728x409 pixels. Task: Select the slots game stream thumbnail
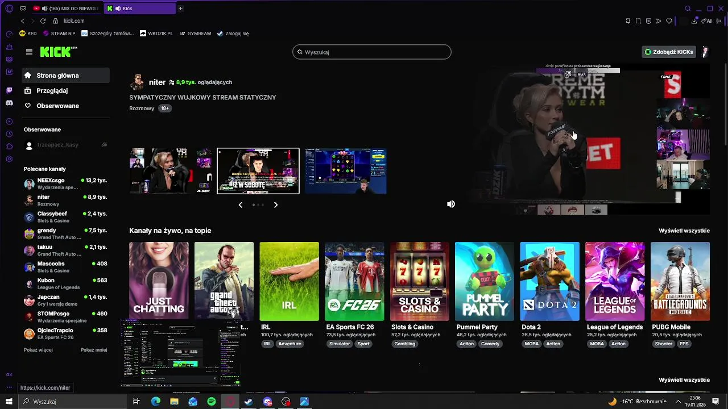pos(346,171)
